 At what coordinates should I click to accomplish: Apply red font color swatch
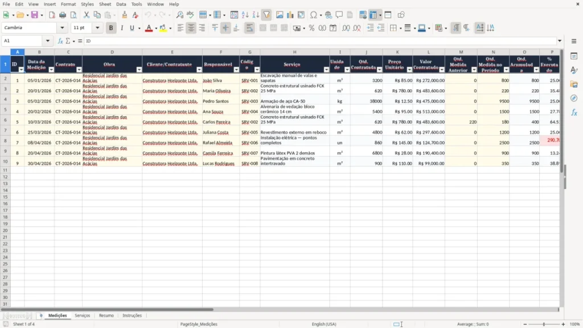coord(149,28)
